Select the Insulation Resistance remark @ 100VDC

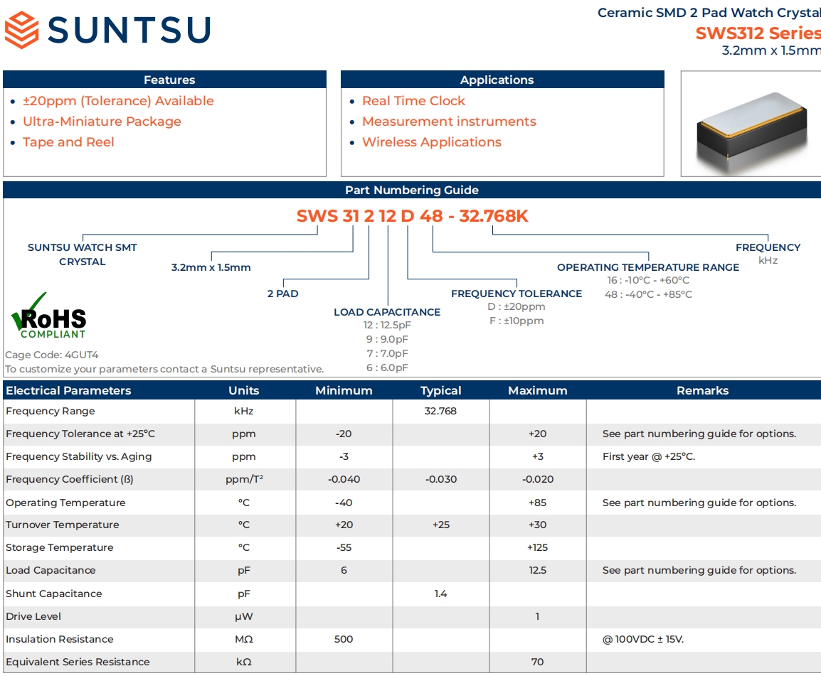(642, 639)
